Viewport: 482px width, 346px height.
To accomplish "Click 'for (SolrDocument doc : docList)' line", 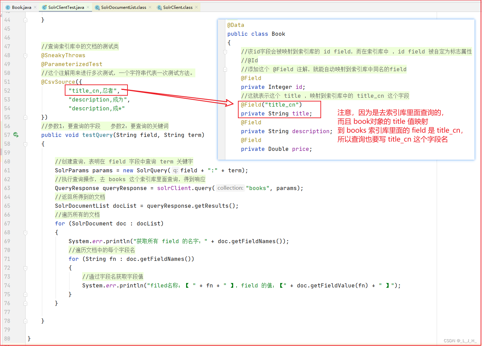I will tap(109, 223).
